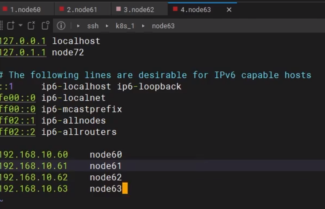Switch to the 1.node60 tab
This screenshot has height=209, width=325.
pyautogui.click(x=25, y=9)
